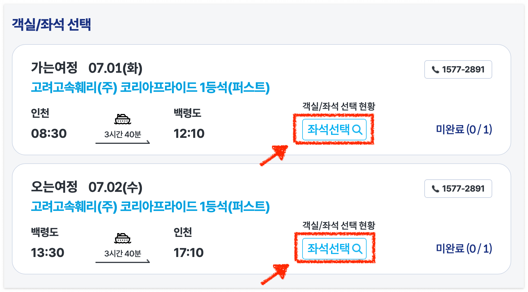Select seats for the 13:30 Baengnyeongdo departure

(x=334, y=249)
